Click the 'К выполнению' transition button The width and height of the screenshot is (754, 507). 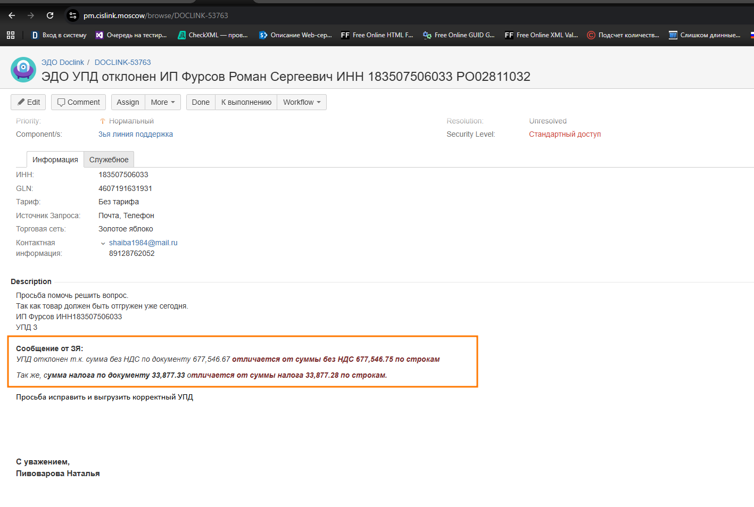[246, 102]
